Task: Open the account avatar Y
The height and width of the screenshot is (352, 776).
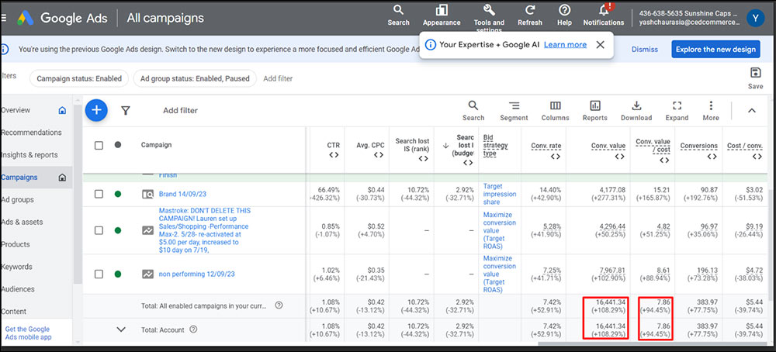Action: click(755, 19)
